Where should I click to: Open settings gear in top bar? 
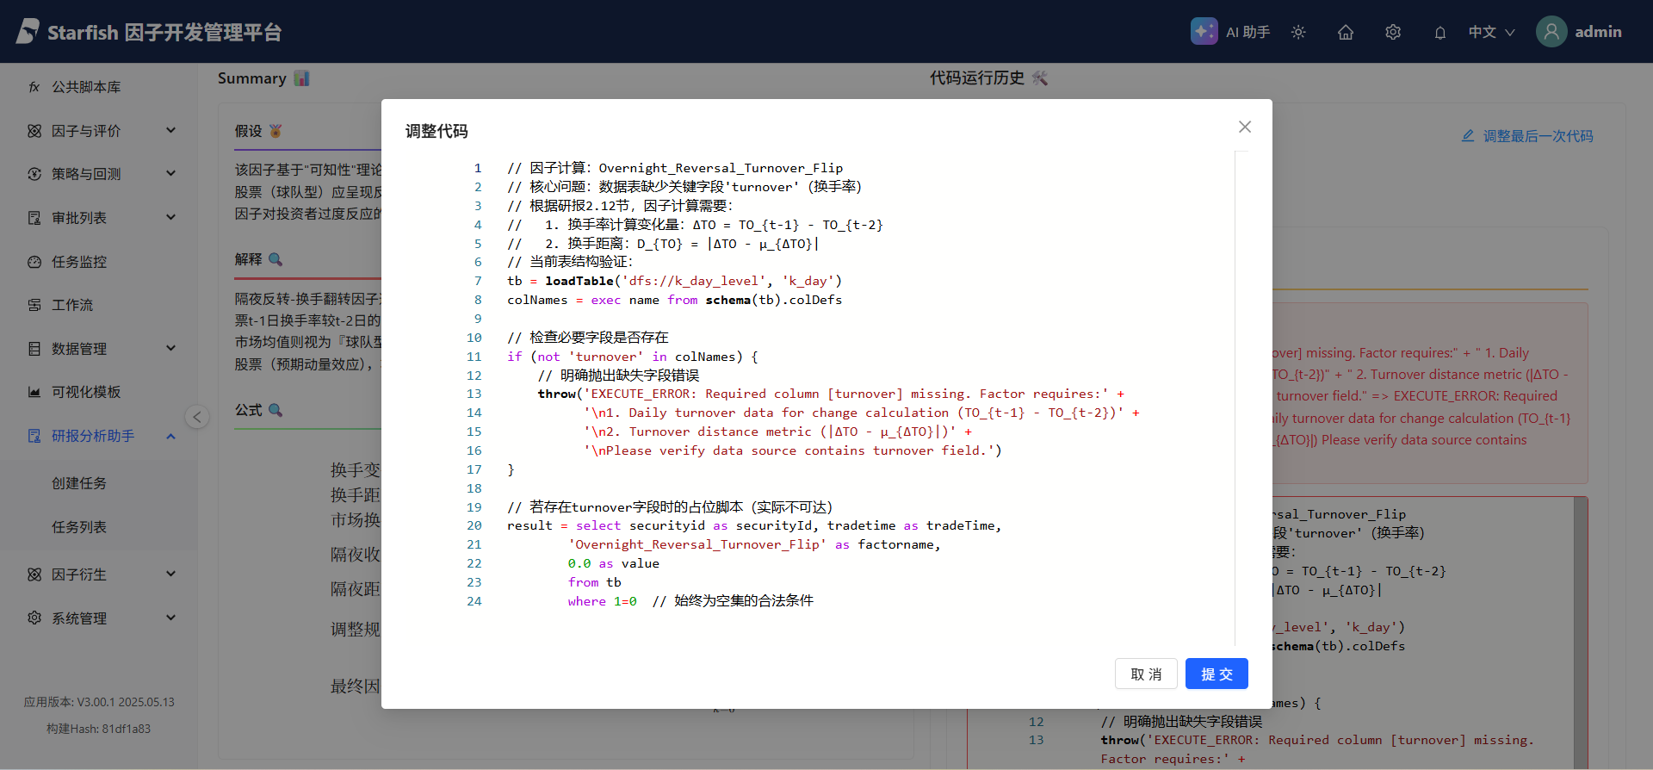(x=1393, y=32)
